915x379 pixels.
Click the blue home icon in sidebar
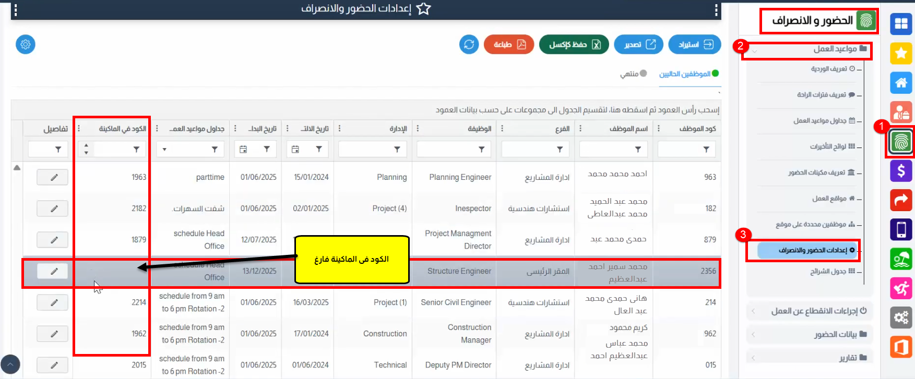[901, 83]
